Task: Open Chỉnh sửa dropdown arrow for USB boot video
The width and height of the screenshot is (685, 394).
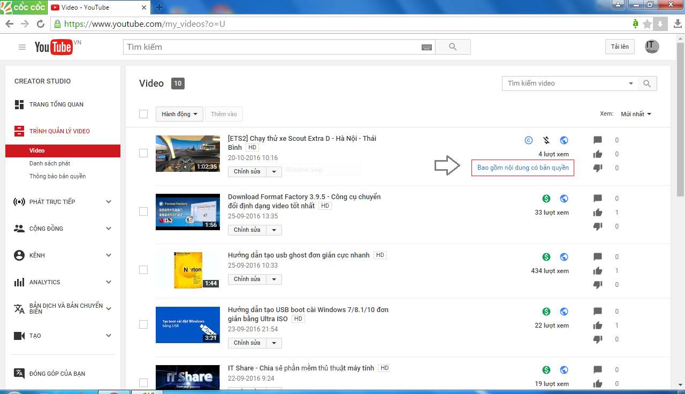Action: [x=274, y=343]
